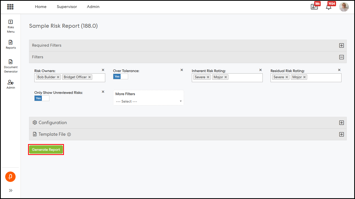Click inside the Inherent Risk Rating field
Image resolution: width=355 pixels, height=199 pixels.
click(x=245, y=77)
